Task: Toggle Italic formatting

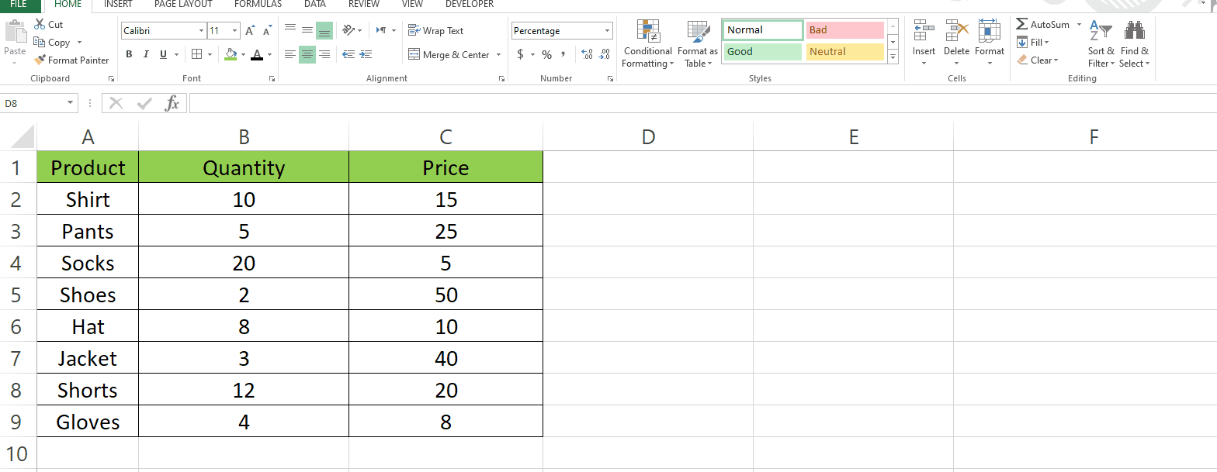Action: (x=146, y=54)
